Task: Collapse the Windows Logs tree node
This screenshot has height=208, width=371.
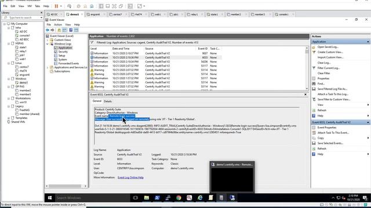Action: tap(48, 44)
